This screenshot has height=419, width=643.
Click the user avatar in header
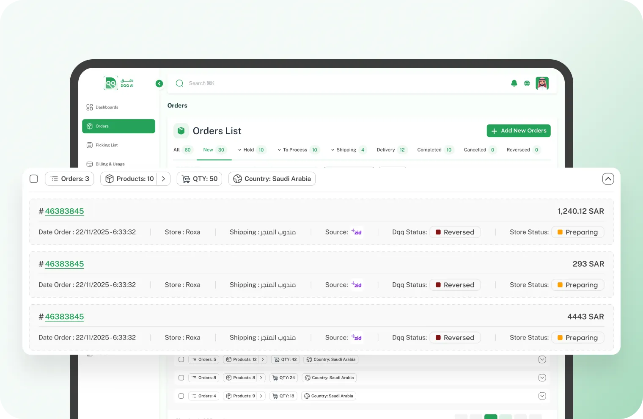click(542, 83)
